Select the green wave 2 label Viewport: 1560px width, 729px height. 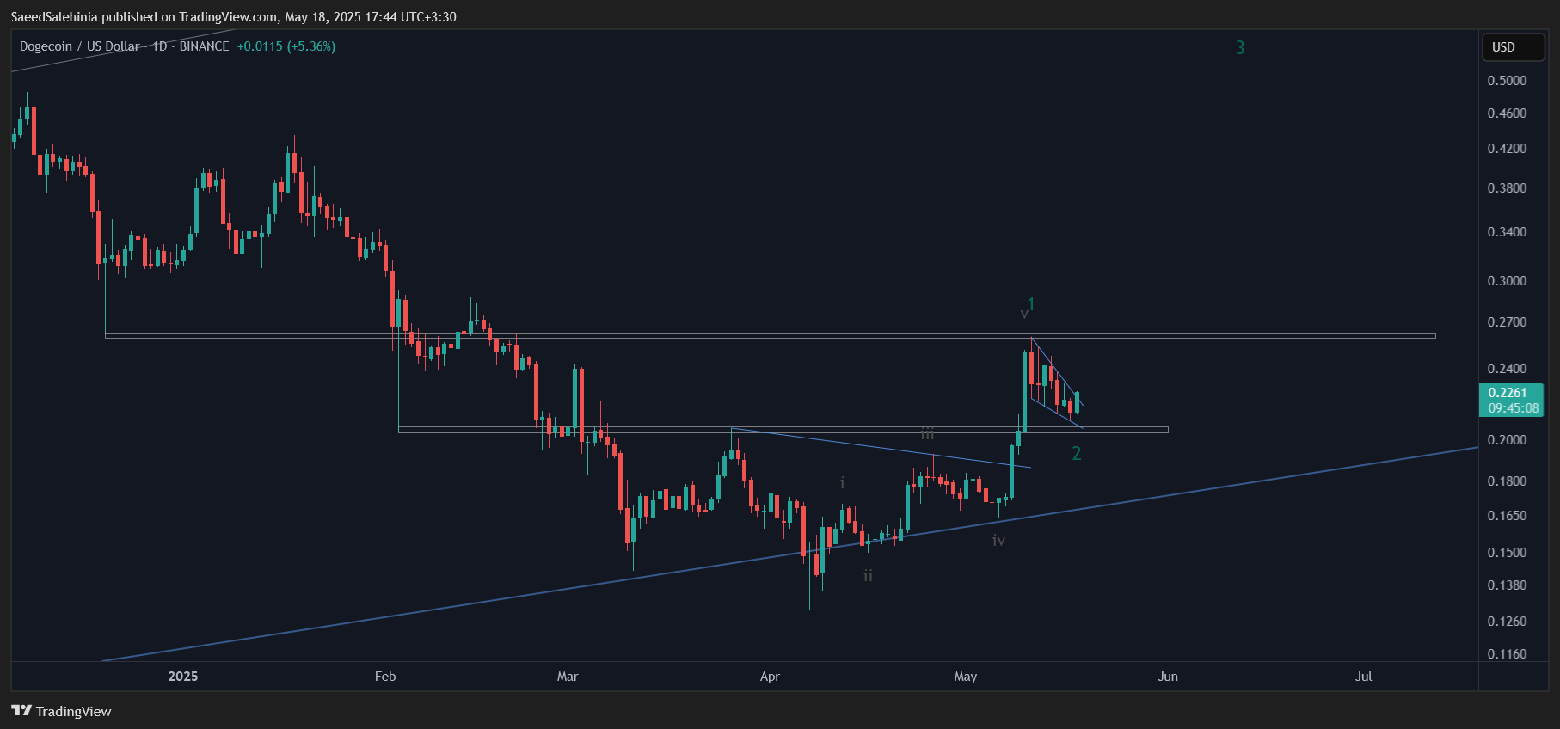[1077, 453]
